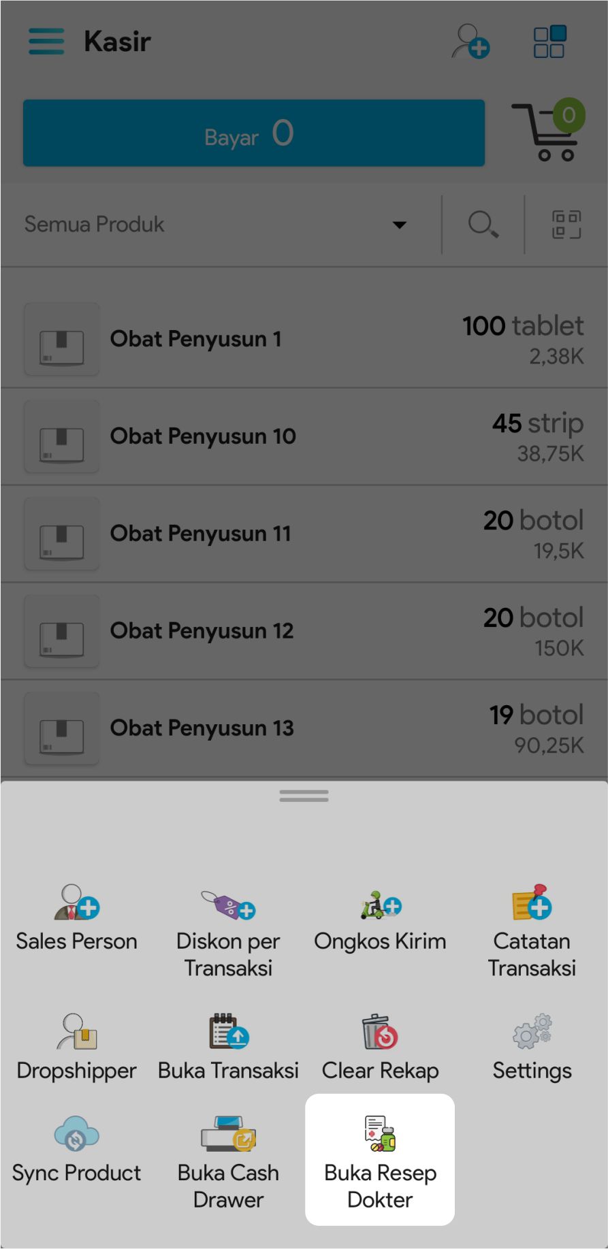Tap Obat Penyusun 12 thumbnail image
This screenshot has height=1249, width=608.
(x=62, y=631)
